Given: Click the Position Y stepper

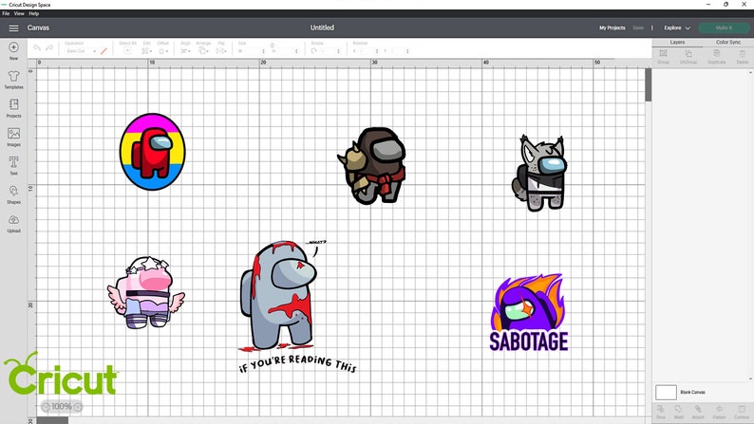Looking at the screenshot, I should (407, 51).
